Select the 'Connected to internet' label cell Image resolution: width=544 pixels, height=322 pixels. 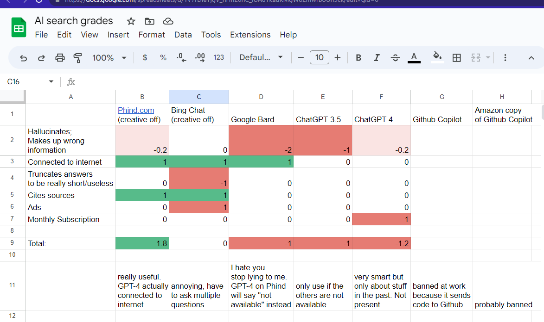coord(71,161)
